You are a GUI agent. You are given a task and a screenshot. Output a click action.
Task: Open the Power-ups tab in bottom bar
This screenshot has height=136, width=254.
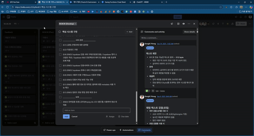[x=110, y=130]
